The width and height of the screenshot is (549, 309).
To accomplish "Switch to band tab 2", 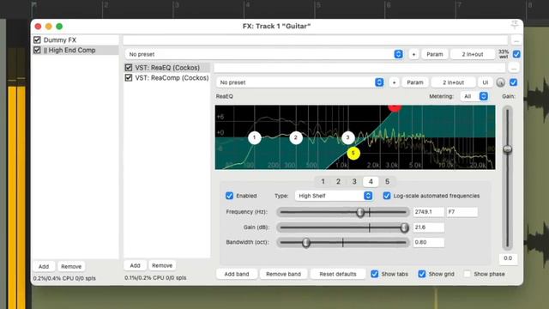I will [x=338, y=181].
